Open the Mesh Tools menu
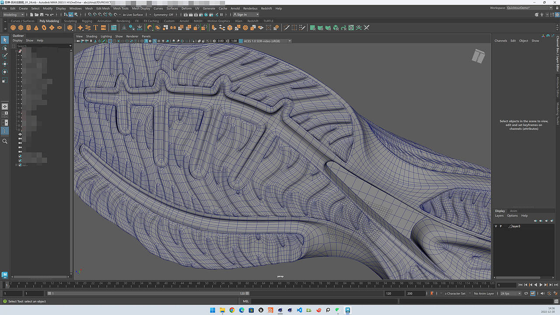 click(x=121, y=8)
